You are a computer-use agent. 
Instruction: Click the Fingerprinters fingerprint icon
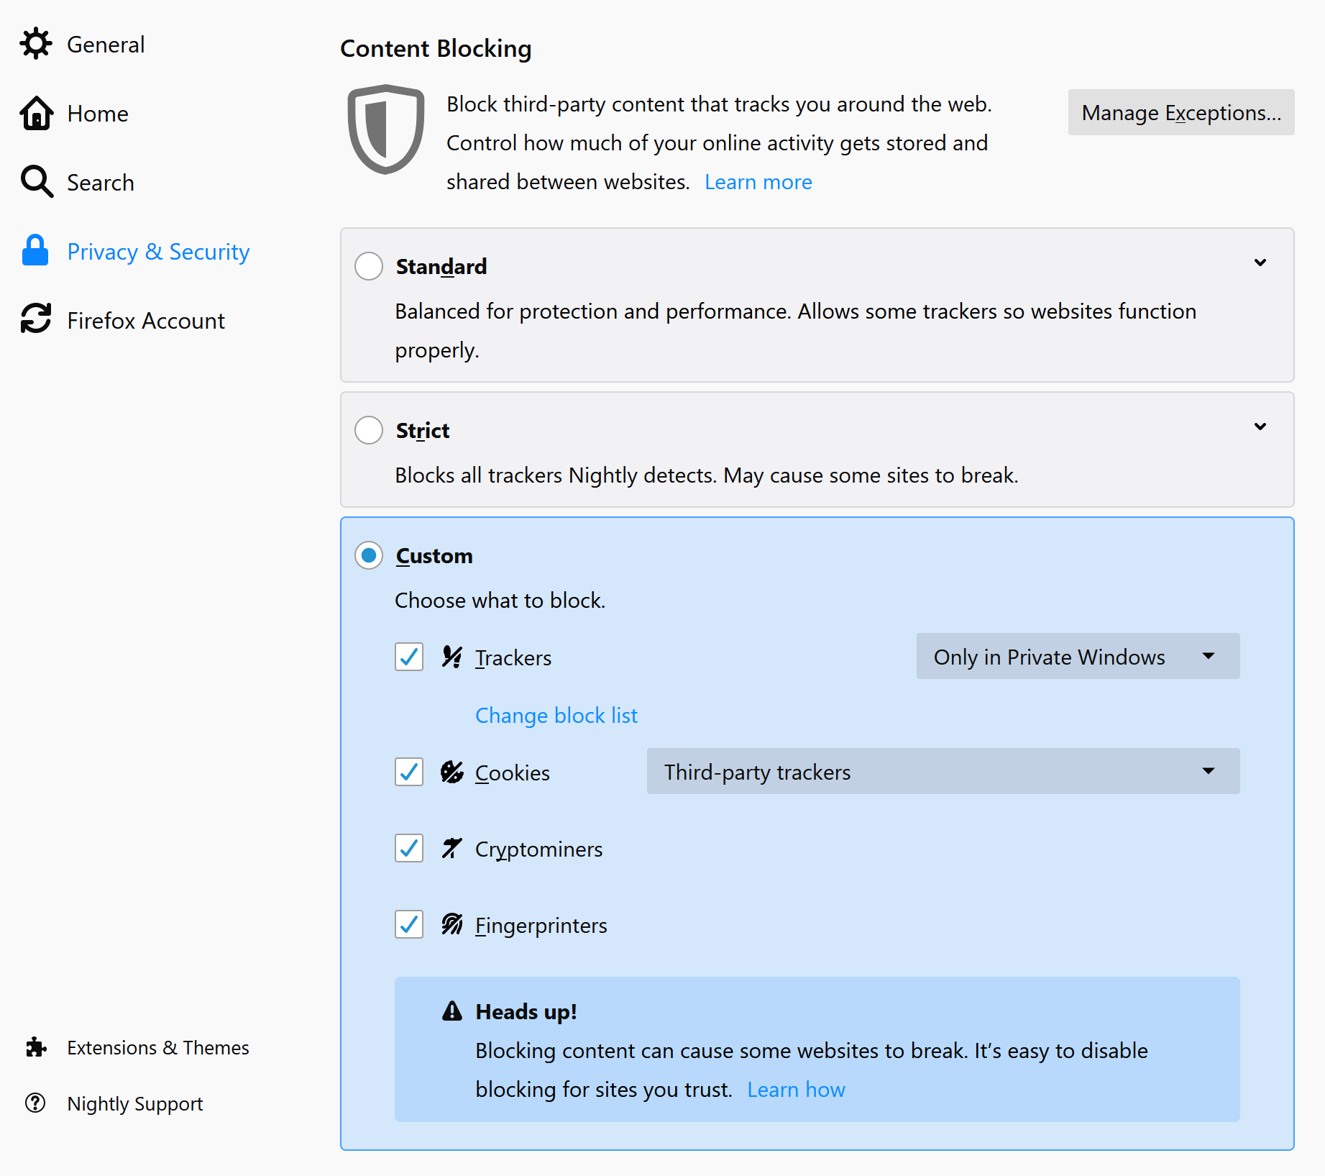(x=452, y=924)
